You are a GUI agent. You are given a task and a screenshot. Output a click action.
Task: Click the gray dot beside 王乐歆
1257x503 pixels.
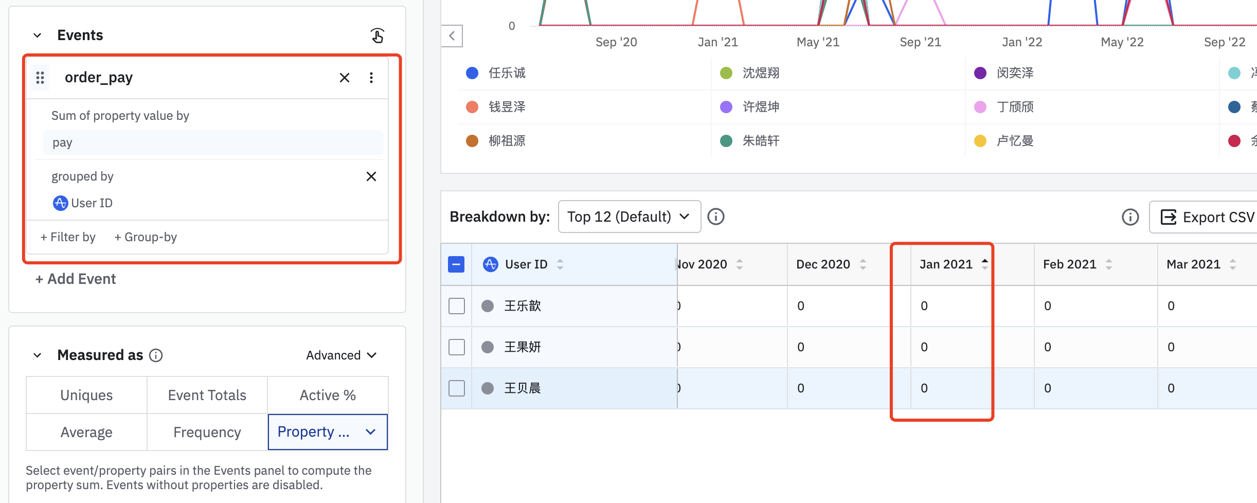tap(488, 306)
